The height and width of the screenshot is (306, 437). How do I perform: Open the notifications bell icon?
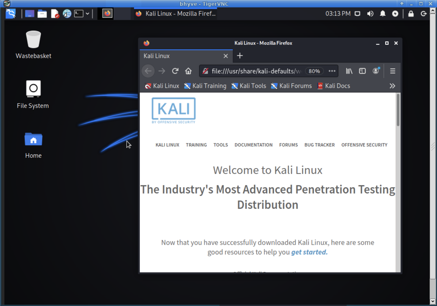click(x=383, y=14)
